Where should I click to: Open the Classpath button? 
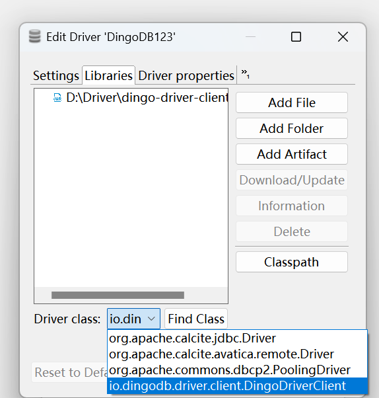click(292, 262)
